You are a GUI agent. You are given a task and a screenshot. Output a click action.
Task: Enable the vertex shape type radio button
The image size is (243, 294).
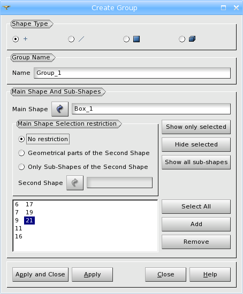tap(16, 39)
